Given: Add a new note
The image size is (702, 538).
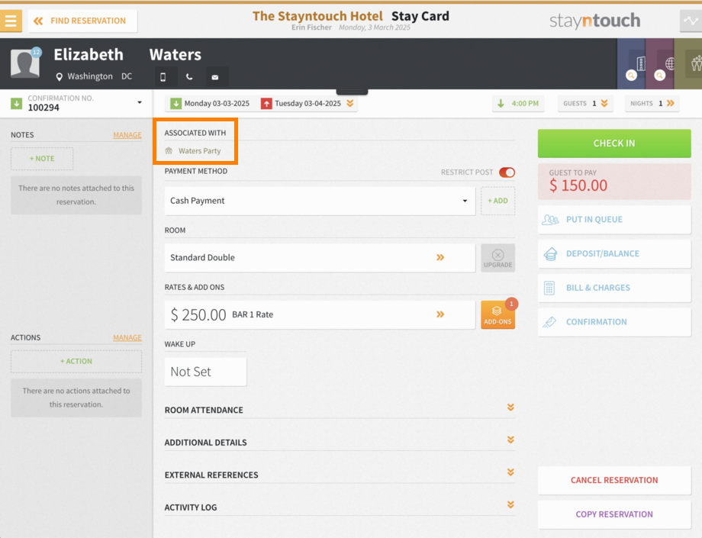Looking at the screenshot, I should pos(42,159).
